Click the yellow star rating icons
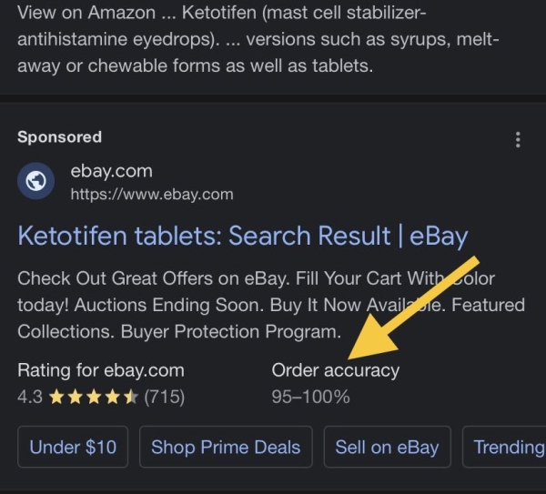The width and height of the screenshot is (546, 494). click(x=94, y=397)
